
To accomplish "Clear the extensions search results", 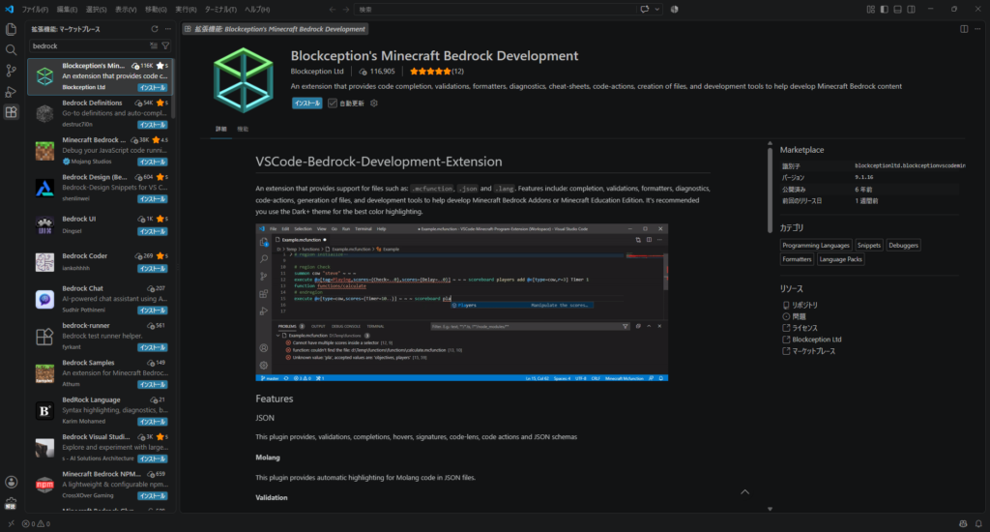I will (x=154, y=46).
